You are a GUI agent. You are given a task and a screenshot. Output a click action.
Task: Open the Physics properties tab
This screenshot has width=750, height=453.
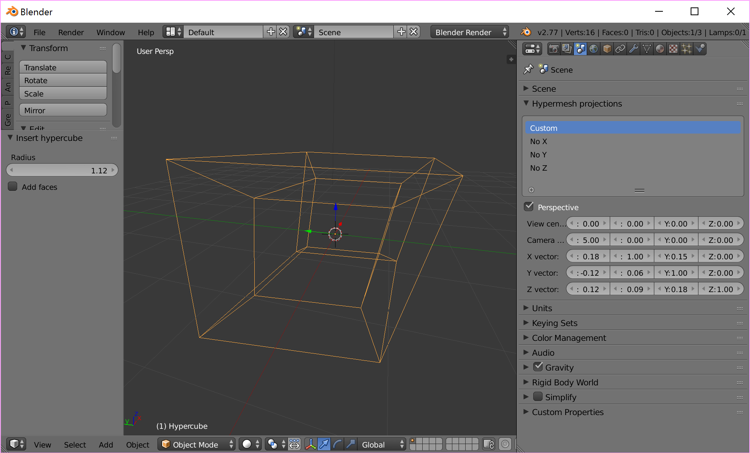[700, 49]
